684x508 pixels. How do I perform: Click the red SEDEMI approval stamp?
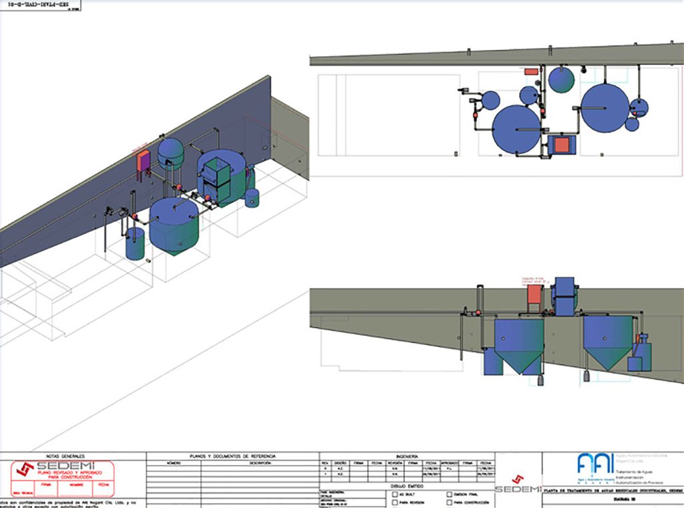pyautogui.click(x=65, y=476)
